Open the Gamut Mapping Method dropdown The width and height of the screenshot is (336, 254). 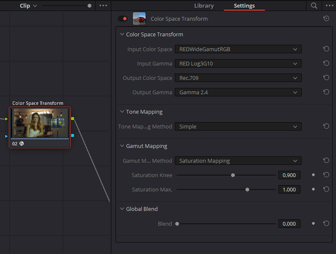click(x=238, y=160)
